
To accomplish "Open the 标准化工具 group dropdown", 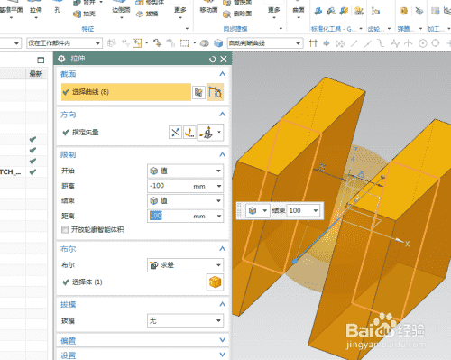I will (x=361, y=29).
